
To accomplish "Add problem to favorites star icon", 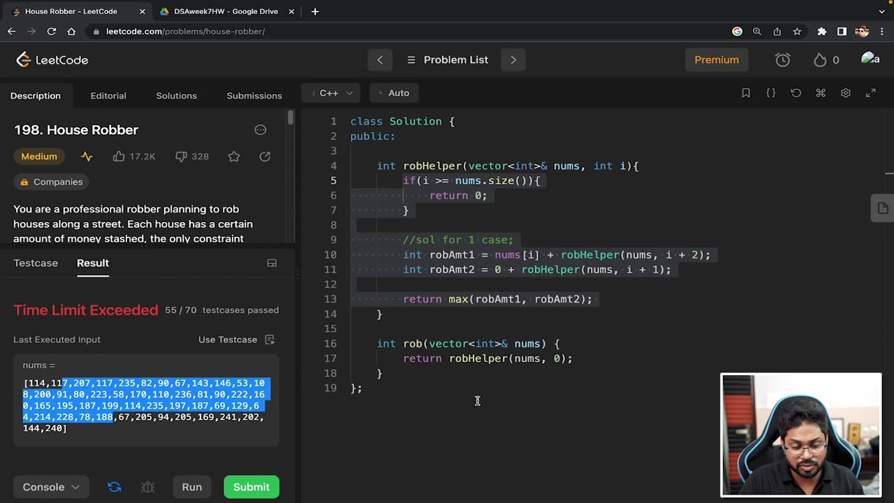I will click(x=234, y=156).
